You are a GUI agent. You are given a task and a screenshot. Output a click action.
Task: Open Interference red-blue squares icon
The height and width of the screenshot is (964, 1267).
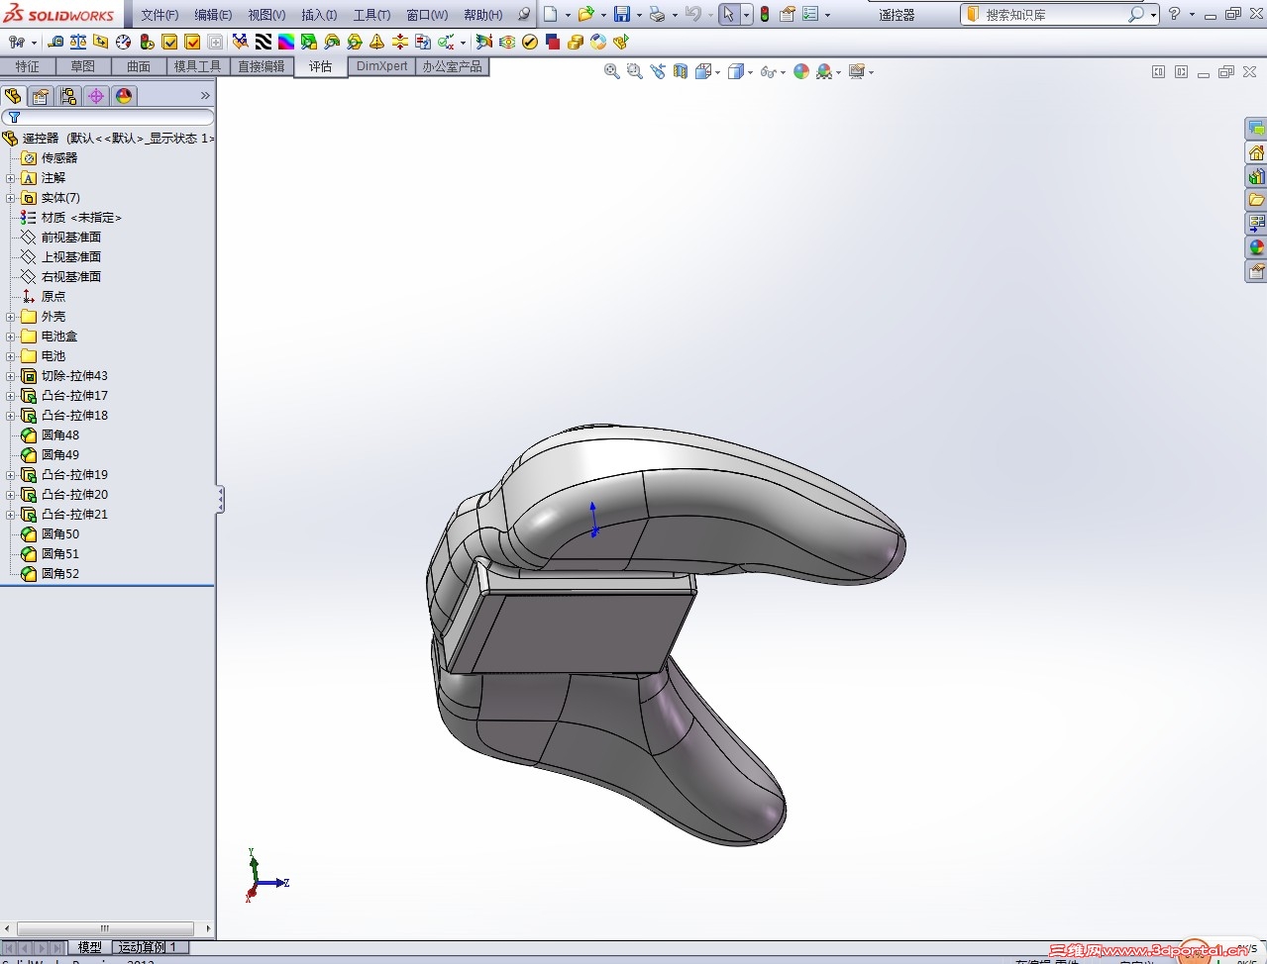point(553,42)
